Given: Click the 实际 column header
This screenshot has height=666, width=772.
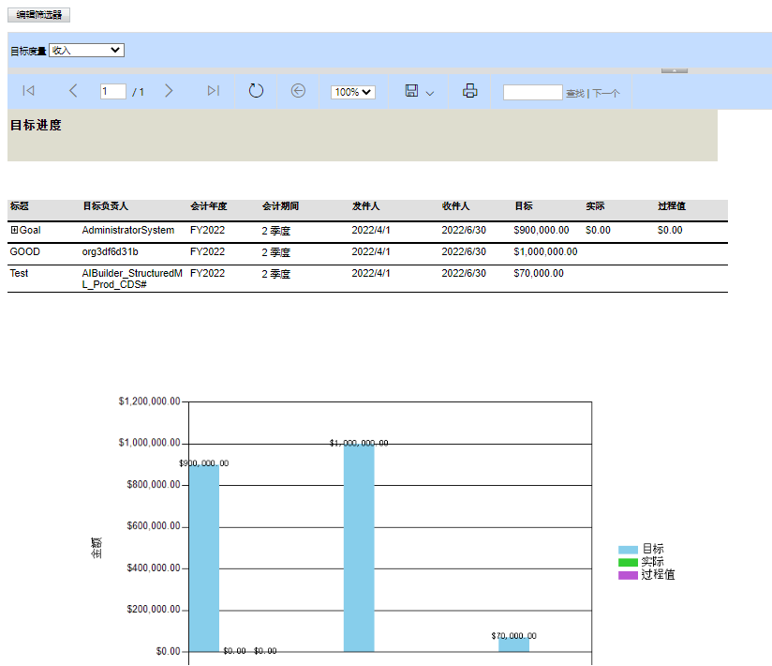Looking at the screenshot, I should (595, 206).
